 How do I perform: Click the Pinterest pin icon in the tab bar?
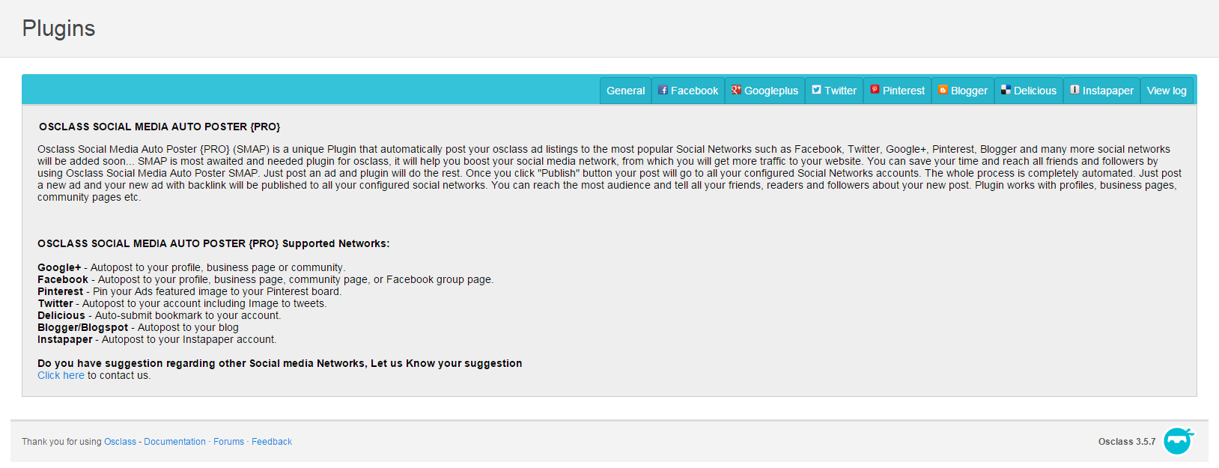(875, 90)
